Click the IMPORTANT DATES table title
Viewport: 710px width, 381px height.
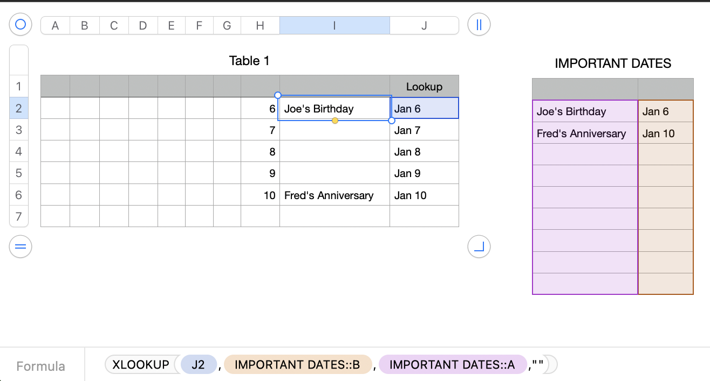(x=613, y=63)
